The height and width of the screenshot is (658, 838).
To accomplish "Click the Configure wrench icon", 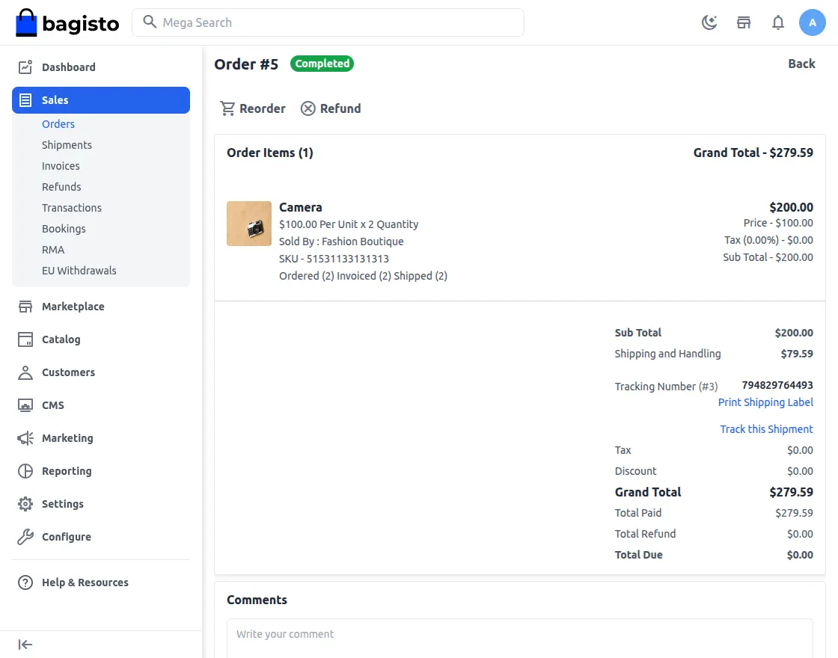I will pos(25,536).
